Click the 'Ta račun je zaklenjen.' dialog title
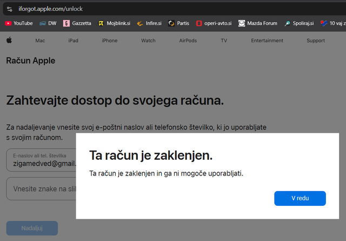Image resolution: width=346 pixels, height=241 pixels. tap(151, 155)
